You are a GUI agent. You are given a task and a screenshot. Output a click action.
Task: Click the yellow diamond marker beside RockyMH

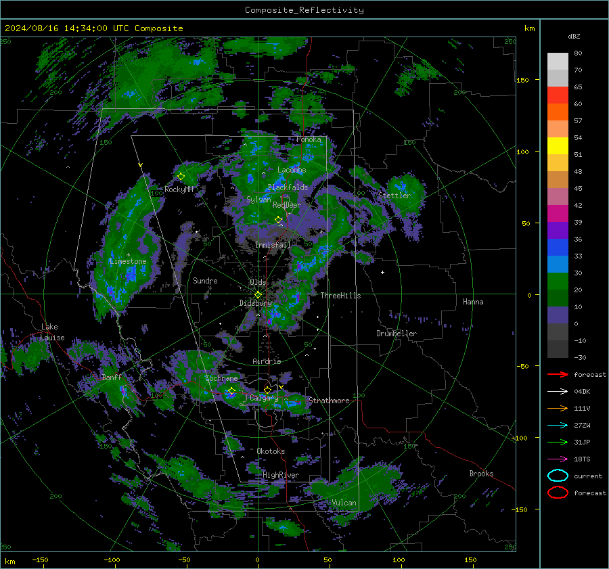click(x=181, y=177)
